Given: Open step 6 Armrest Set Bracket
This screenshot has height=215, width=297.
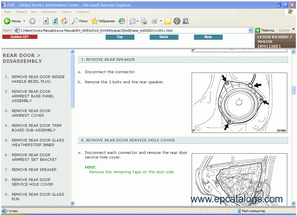Looking at the screenshot, I should tap(34, 157).
